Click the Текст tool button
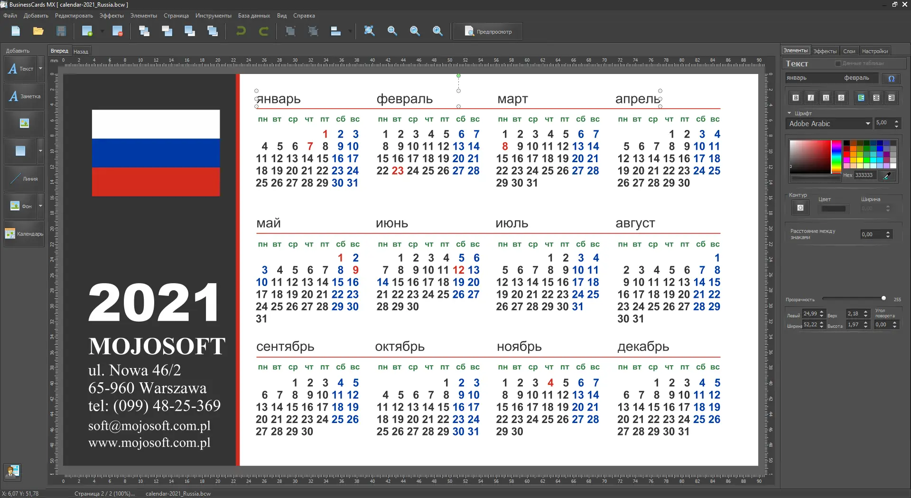Image resolution: width=911 pixels, height=498 pixels. tap(20, 69)
